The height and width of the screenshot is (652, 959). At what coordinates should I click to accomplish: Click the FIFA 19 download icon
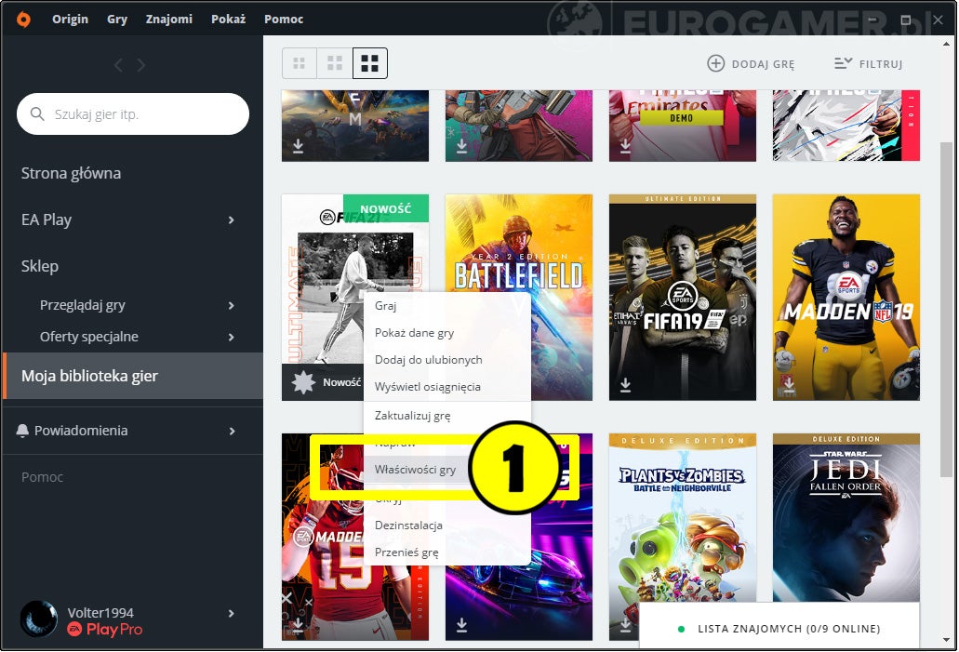[625, 384]
